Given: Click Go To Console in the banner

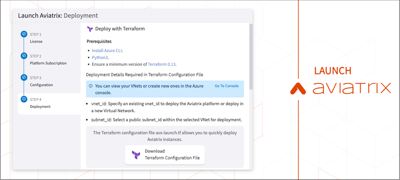Looking at the screenshot, I should pyautogui.click(x=227, y=86).
